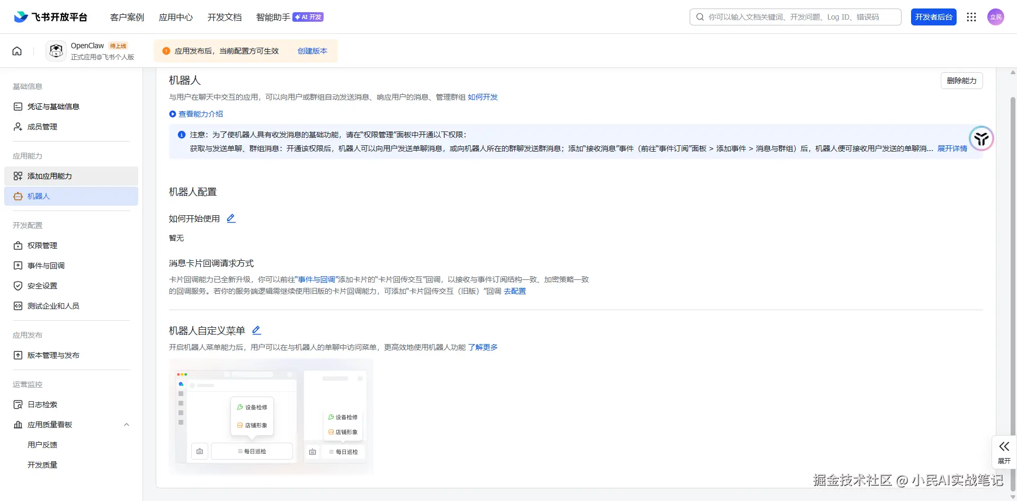This screenshot has width=1017, height=501.
Task: Click the 机器人 robot sidebar icon
Action: pos(18,196)
